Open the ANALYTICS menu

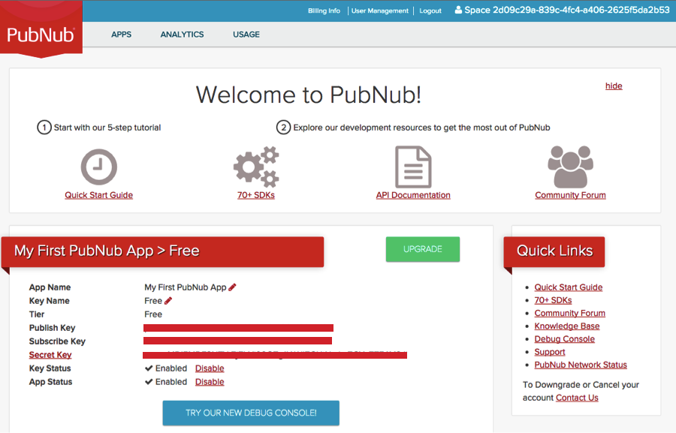(x=182, y=35)
